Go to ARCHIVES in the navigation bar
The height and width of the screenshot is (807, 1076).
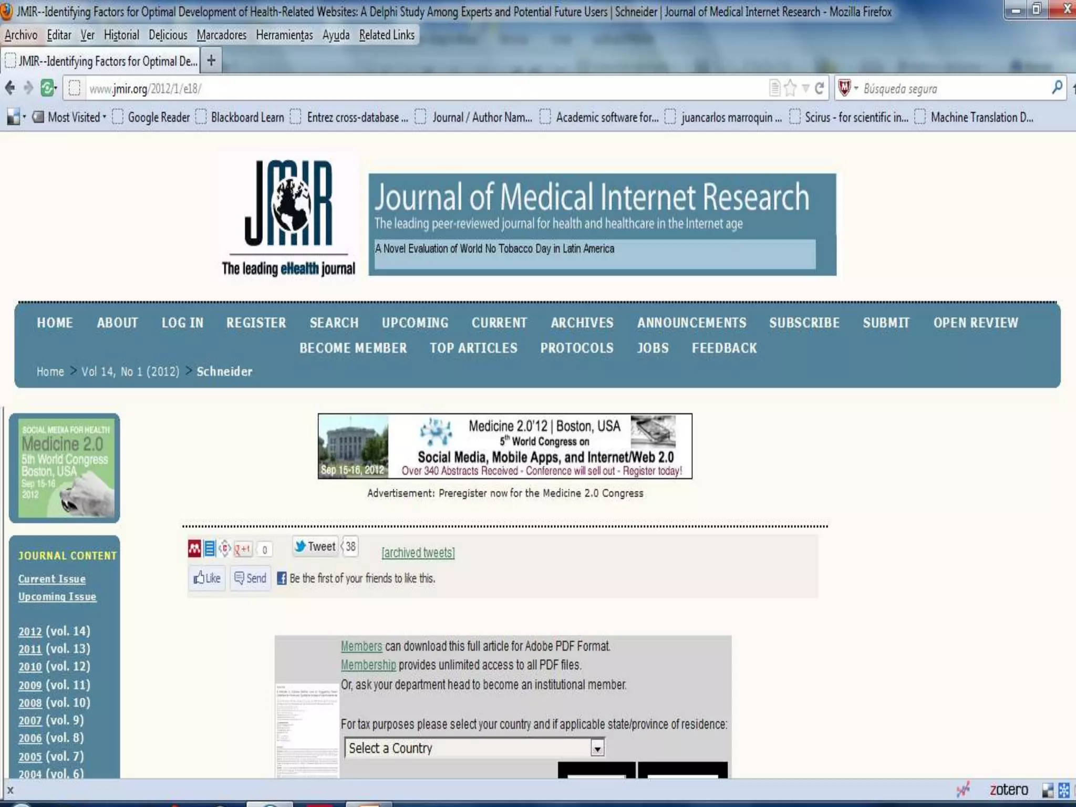click(x=582, y=323)
